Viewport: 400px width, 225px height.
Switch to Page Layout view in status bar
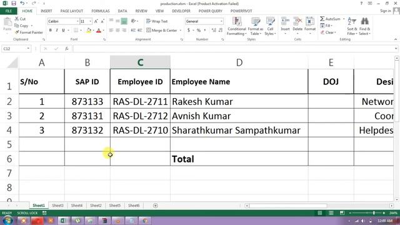click(x=331, y=212)
